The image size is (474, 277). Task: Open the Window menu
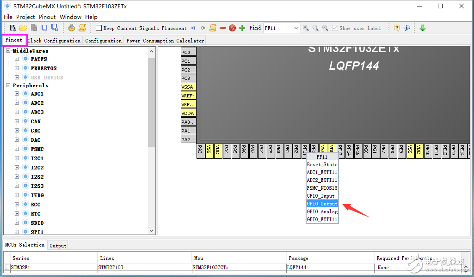coord(70,17)
